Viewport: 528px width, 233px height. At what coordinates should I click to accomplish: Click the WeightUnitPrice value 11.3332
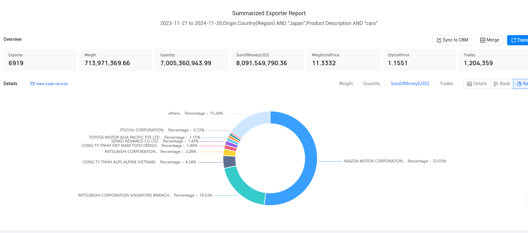(x=324, y=63)
